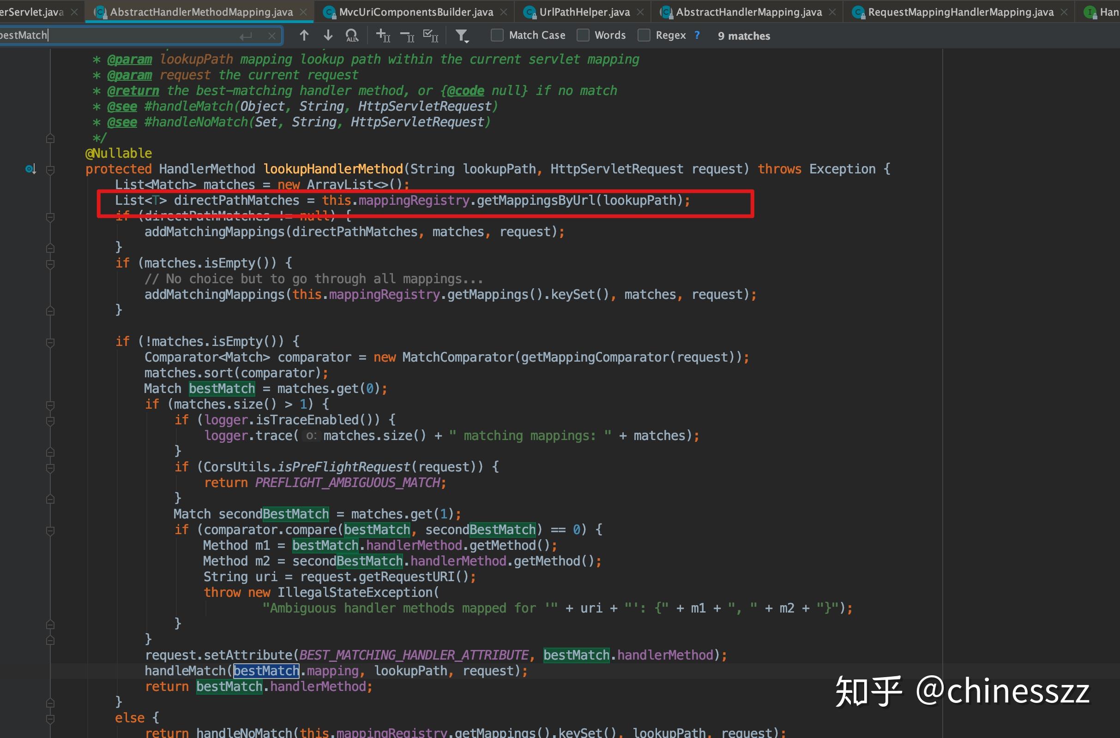Viewport: 1120px width, 738px height.
Task: Close the AbstractHandlerMethodMapping.java tab
Action: [304, 12]
